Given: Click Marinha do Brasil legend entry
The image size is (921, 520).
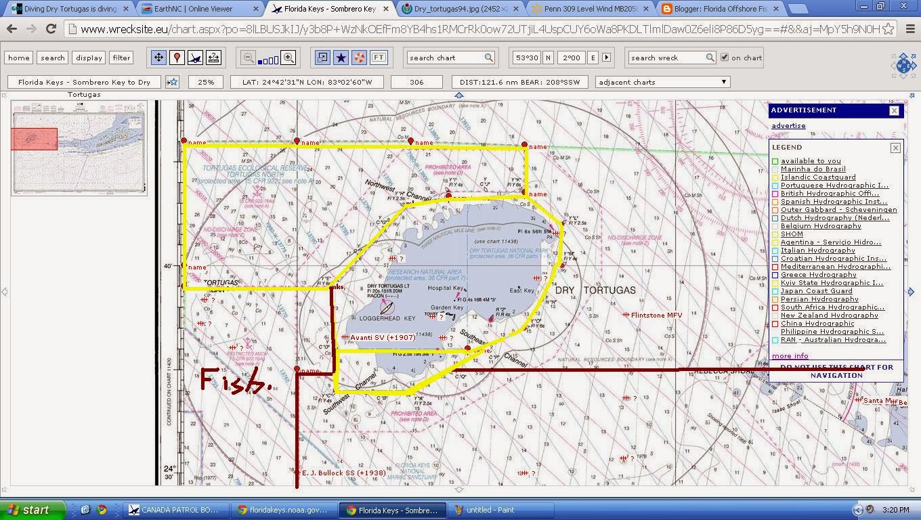Looking at the screenshot, I should (x=813, y=169).
